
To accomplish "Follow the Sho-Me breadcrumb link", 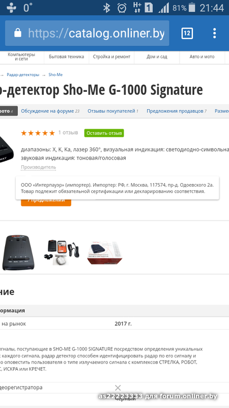I will pyautogui.click(x=55, y=74).
